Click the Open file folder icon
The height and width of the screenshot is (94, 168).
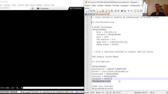[x=88, y=11]
